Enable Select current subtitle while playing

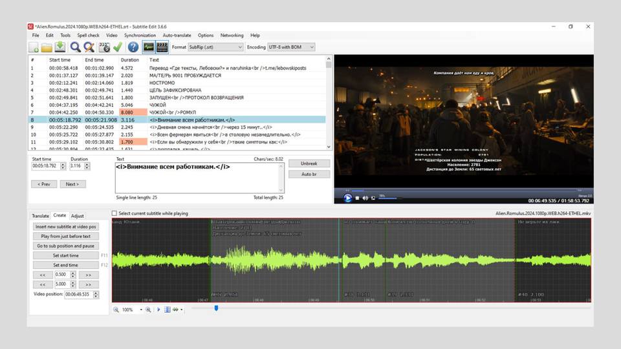point(114,213)
